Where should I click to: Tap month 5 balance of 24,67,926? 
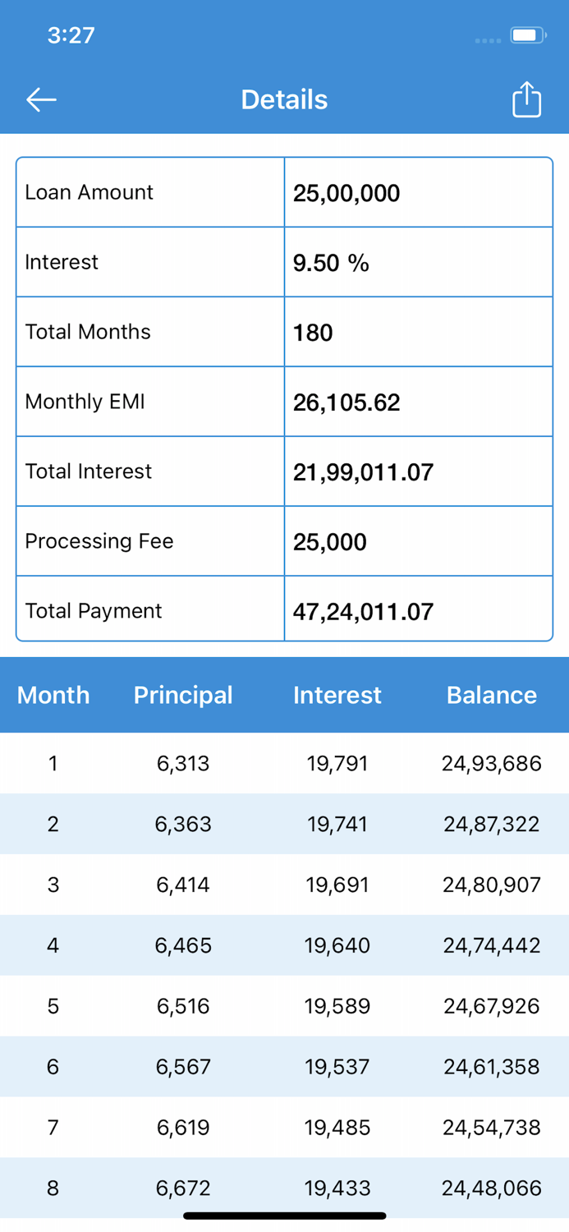491,1006
